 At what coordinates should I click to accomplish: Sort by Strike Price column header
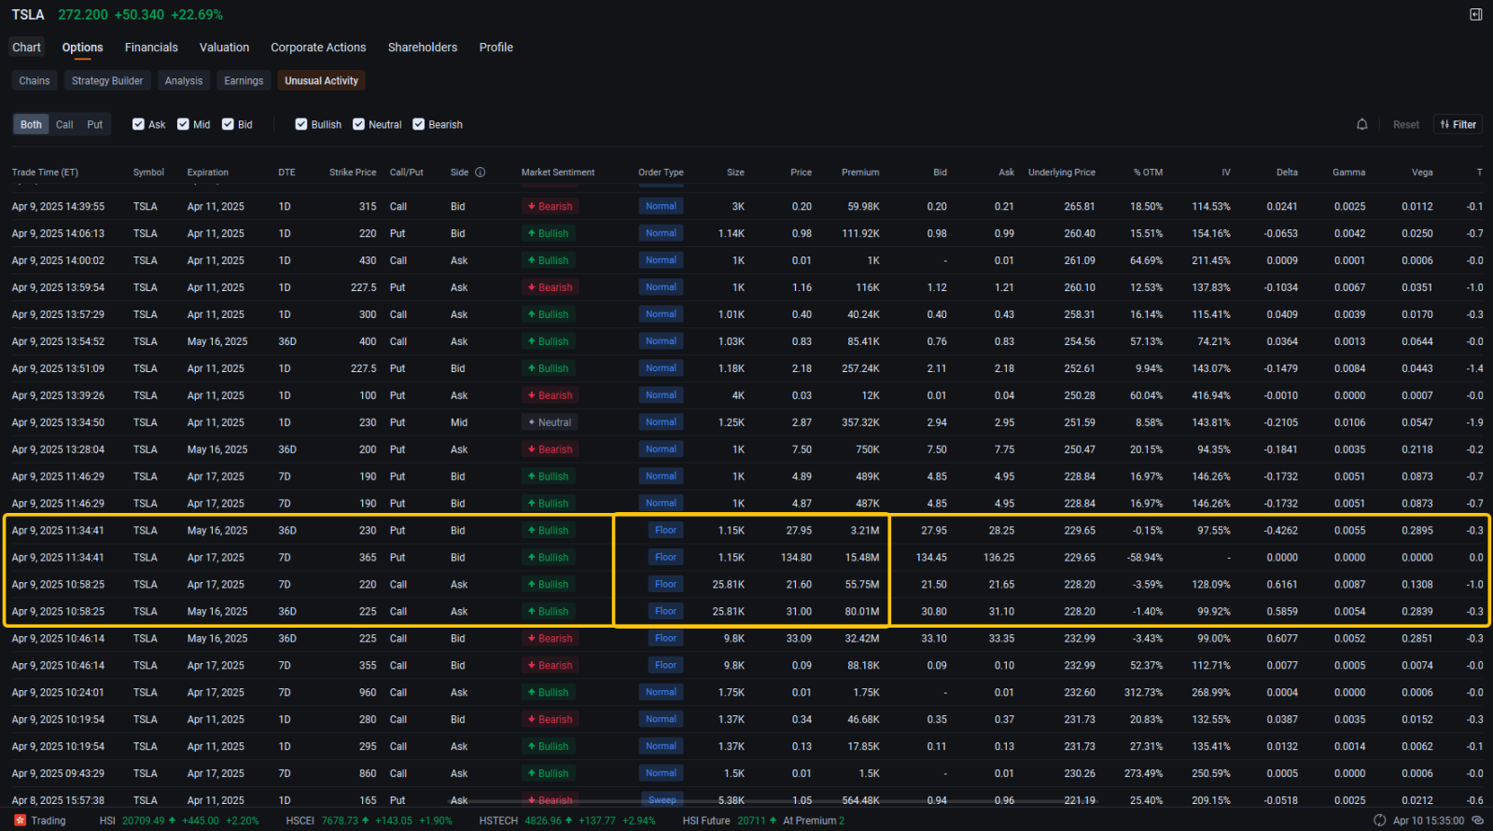click(353, 173)
